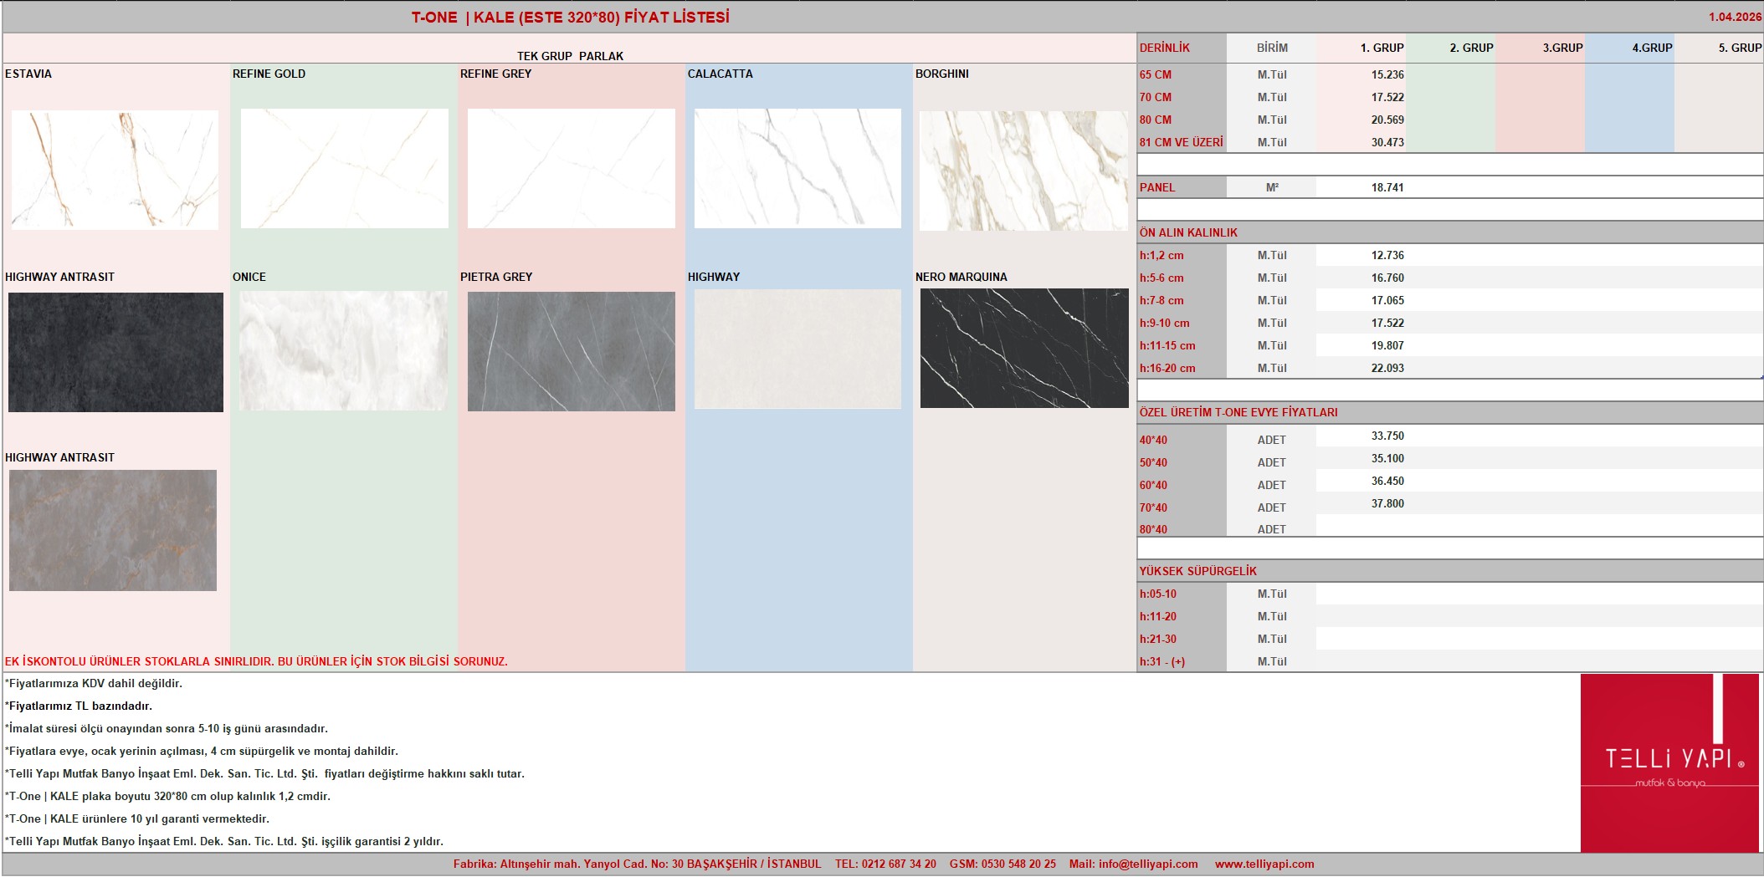
Task: Select the Refine Grey sample image
Action: click(x=572, y=168)
